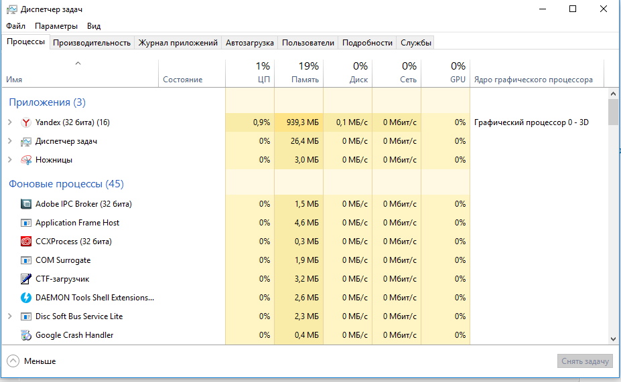The width and height of the screenshot is (621, 382).
Task: Click the Google Crash Handler icon
Action: 25,335
